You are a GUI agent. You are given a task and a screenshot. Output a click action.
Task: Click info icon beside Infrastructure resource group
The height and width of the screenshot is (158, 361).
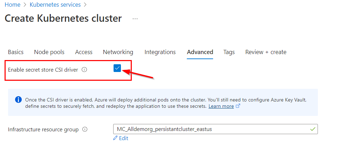click(x=84, y=129)
